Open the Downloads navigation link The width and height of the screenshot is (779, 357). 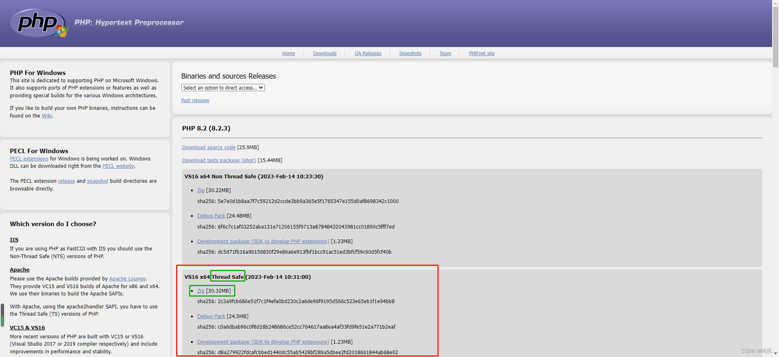325,53
